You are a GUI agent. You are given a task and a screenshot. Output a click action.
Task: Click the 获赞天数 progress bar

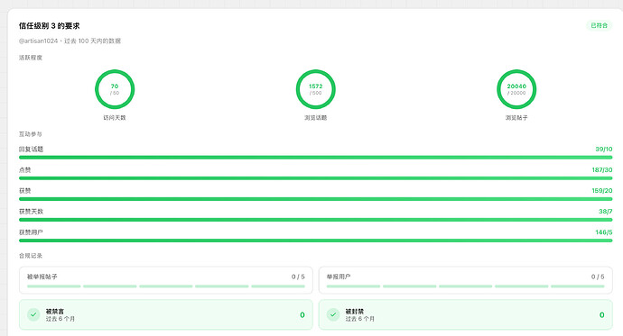click(315, 220)
